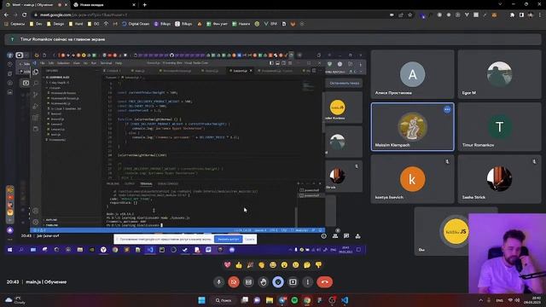Open the Сервисы bookmark
Screen dimensions: 546x307
pos(15,24)
